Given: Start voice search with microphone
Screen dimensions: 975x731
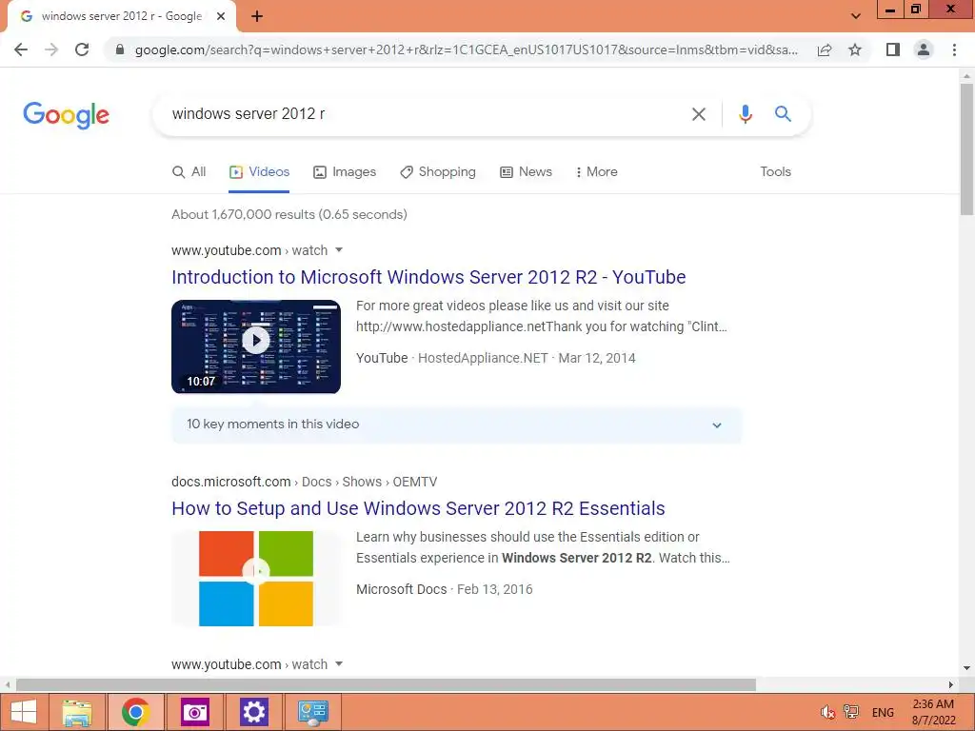Looking at the screenshot, I should tap(745, 114).
